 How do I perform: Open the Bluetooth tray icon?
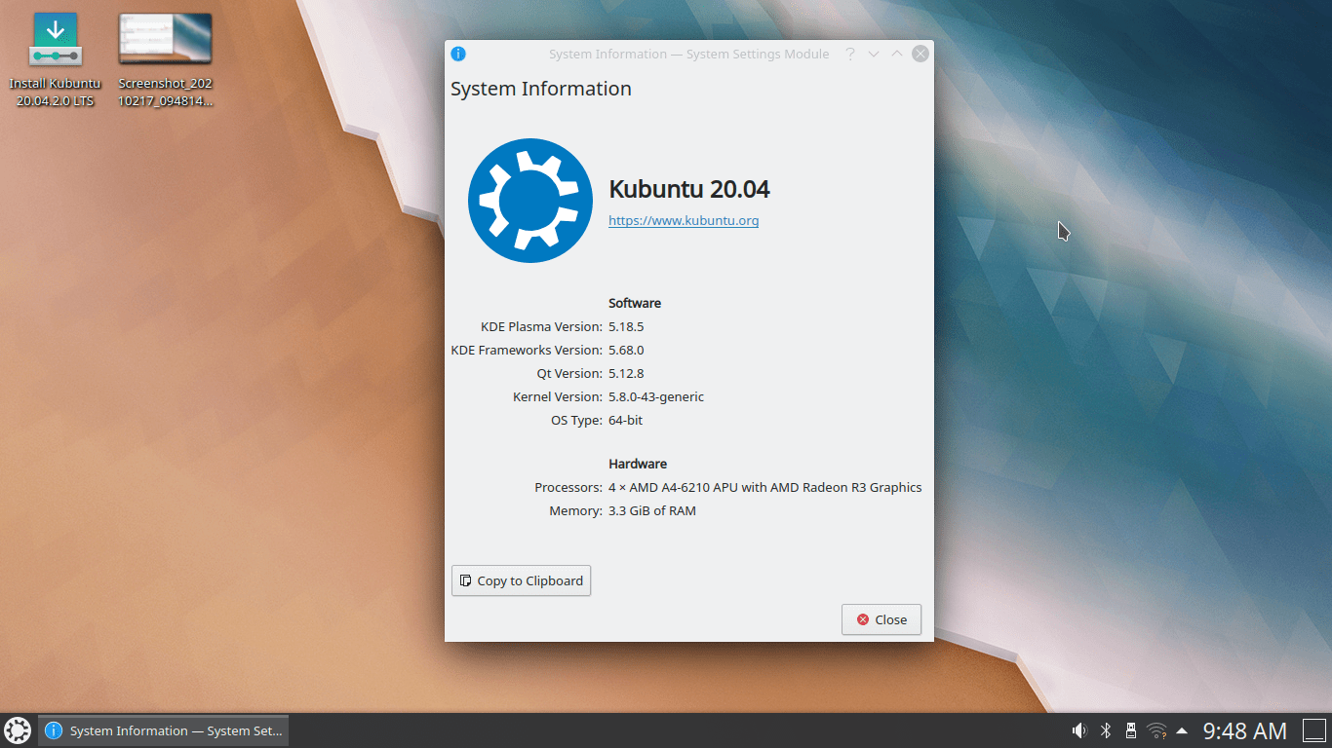1106,730
